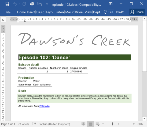Open Ribbon Display Options
The image size is (147, 127).
tap(111, 4)
